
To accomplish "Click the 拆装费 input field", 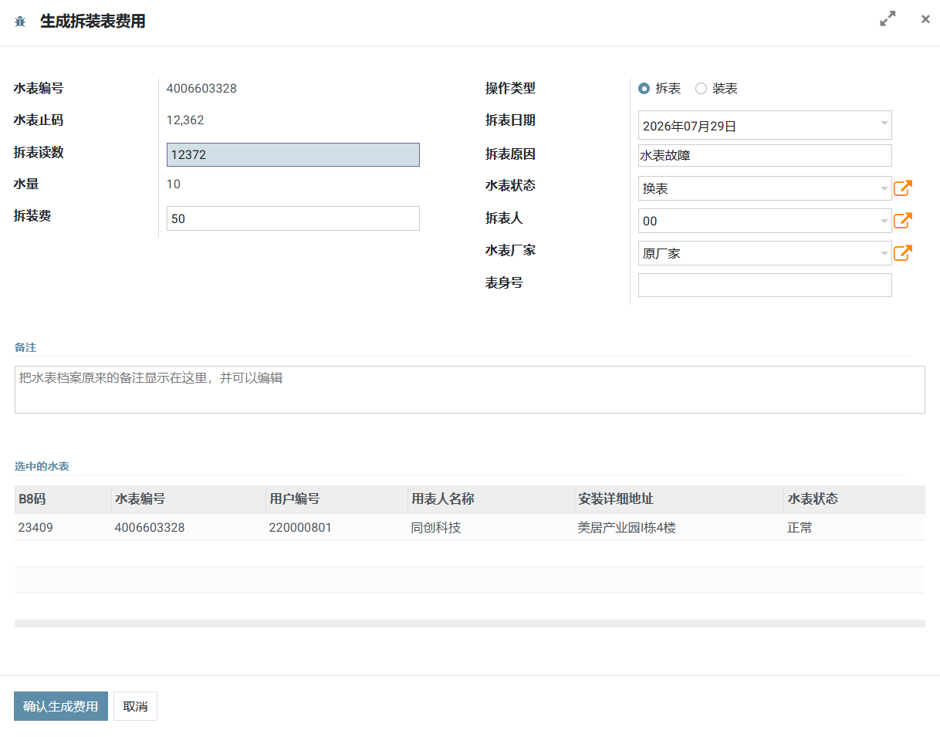I will [293, 218].
